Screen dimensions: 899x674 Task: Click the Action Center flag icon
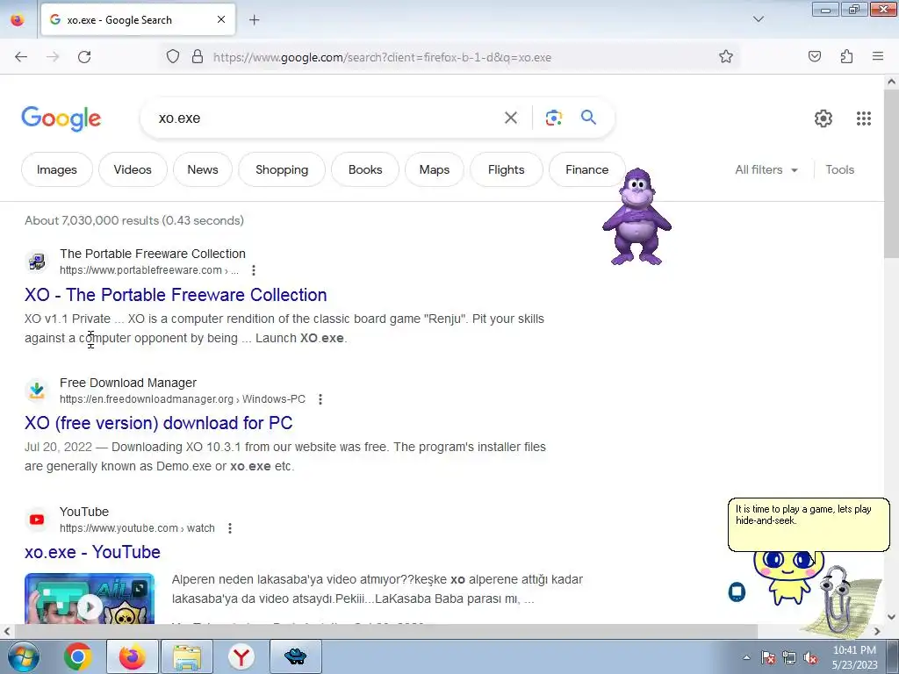point(768,657)
